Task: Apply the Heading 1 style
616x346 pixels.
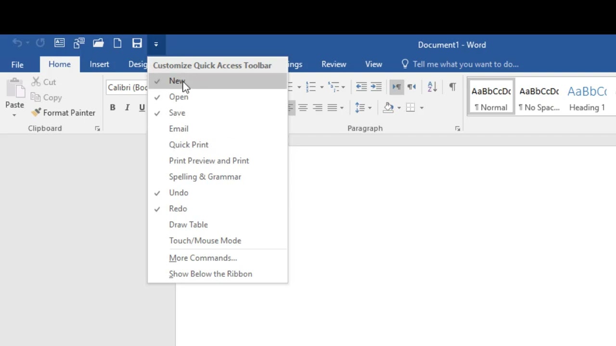Action: (587, 98)
